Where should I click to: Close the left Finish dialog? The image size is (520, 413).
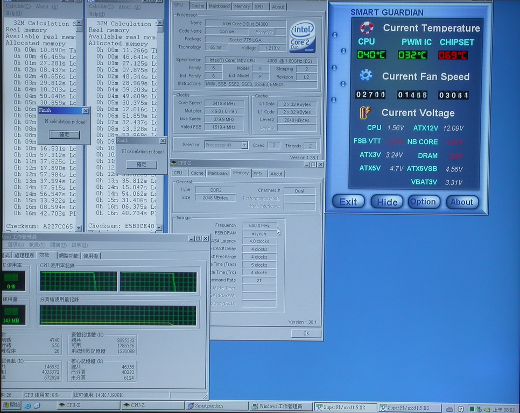click(x=86, y=111)
